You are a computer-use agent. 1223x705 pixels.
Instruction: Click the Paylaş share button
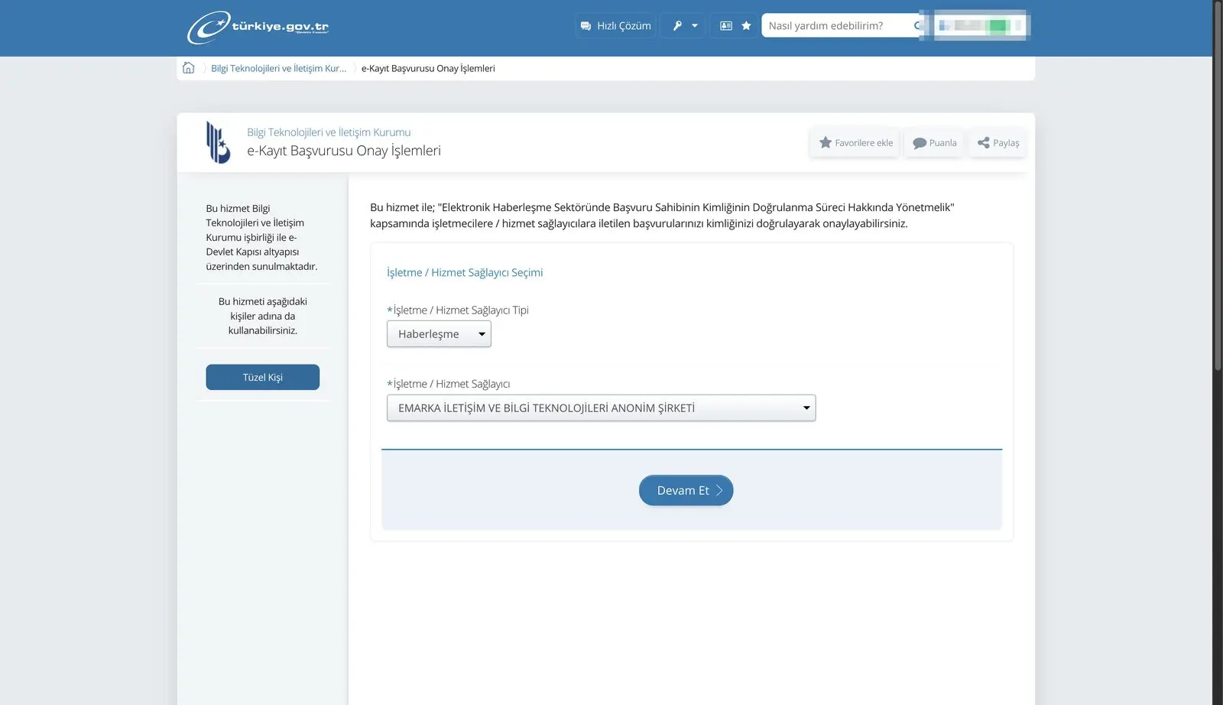pos(998,143)
